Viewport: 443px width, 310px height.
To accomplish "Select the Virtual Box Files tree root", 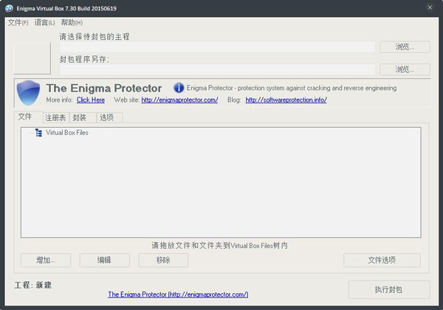I will pyautogui.click(x=67, y=132).
